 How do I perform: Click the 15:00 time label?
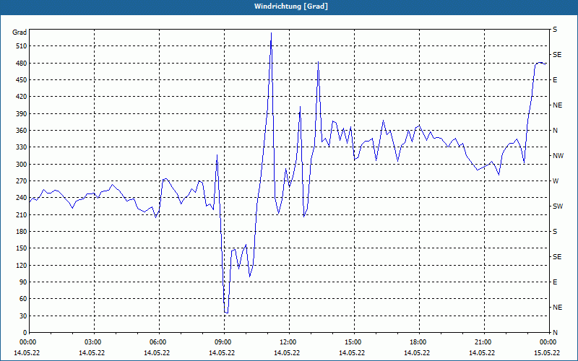(x=354, y=342)
